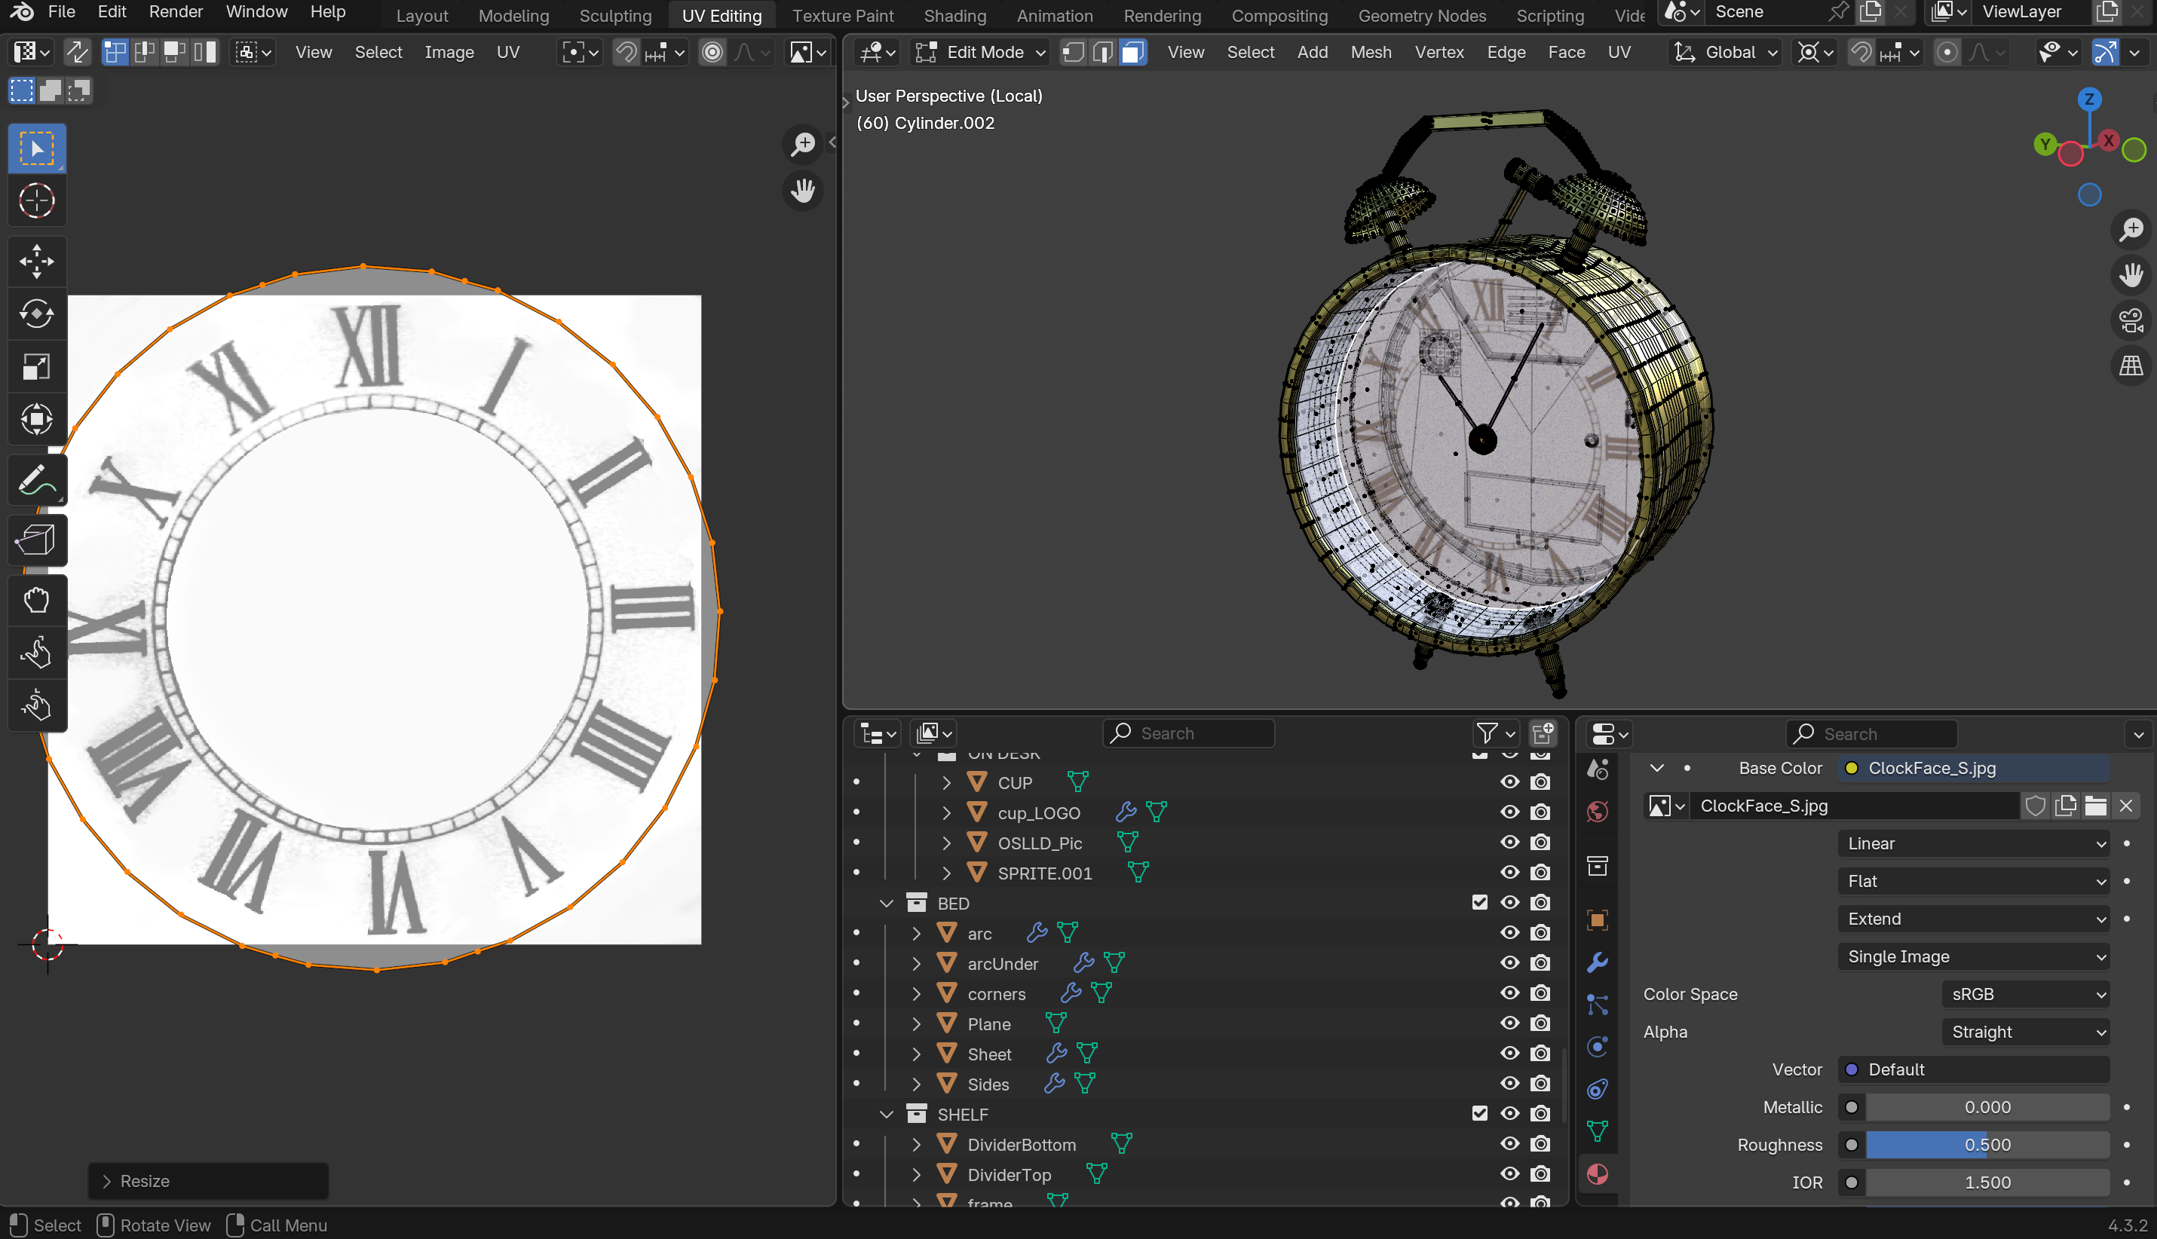The width and height of the screenshot is (2157, 1239).
Task: Open the Edit Mode dropdown
Action: [980, 52]
